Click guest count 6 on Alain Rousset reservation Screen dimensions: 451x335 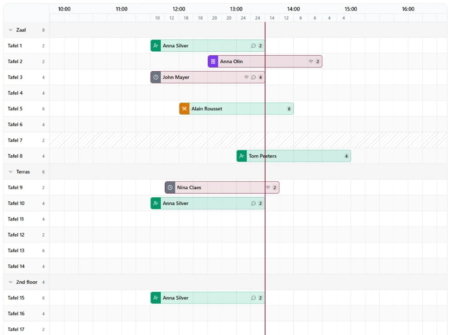(289, 109)
